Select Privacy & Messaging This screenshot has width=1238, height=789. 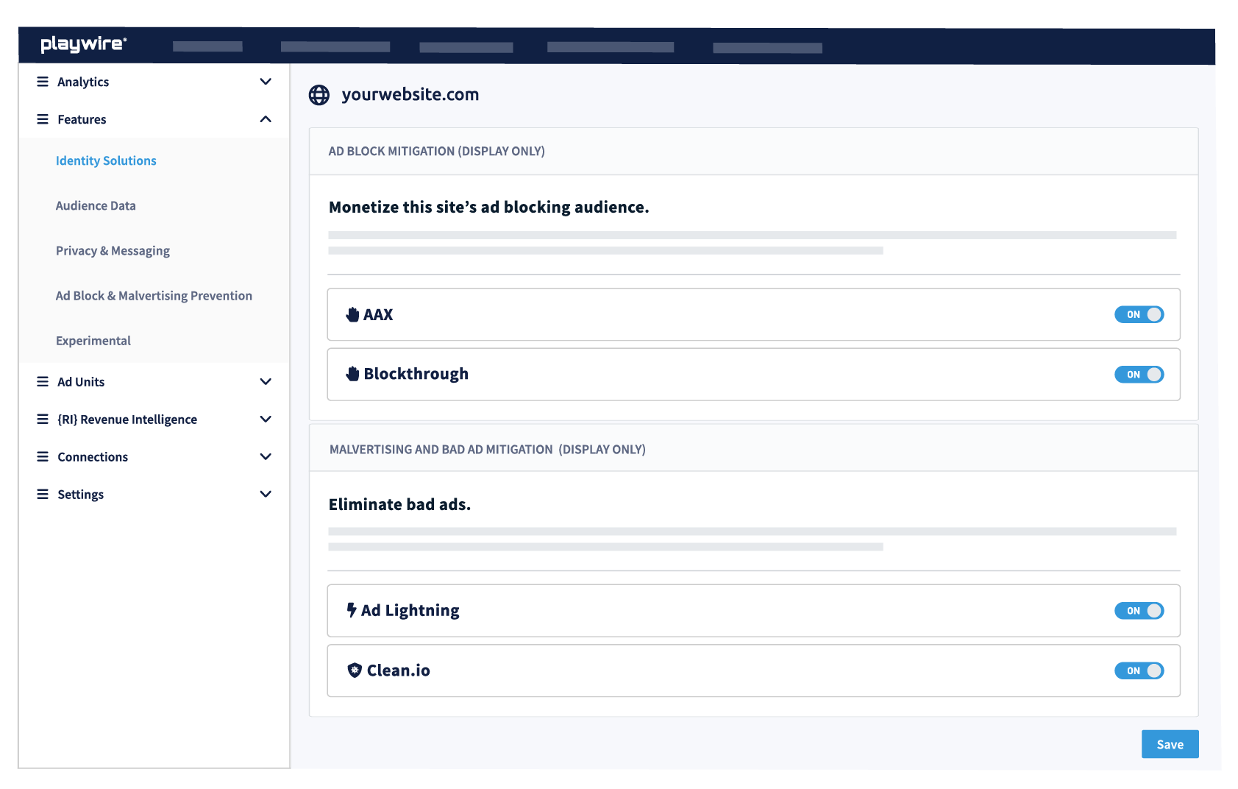pos(113,251)
